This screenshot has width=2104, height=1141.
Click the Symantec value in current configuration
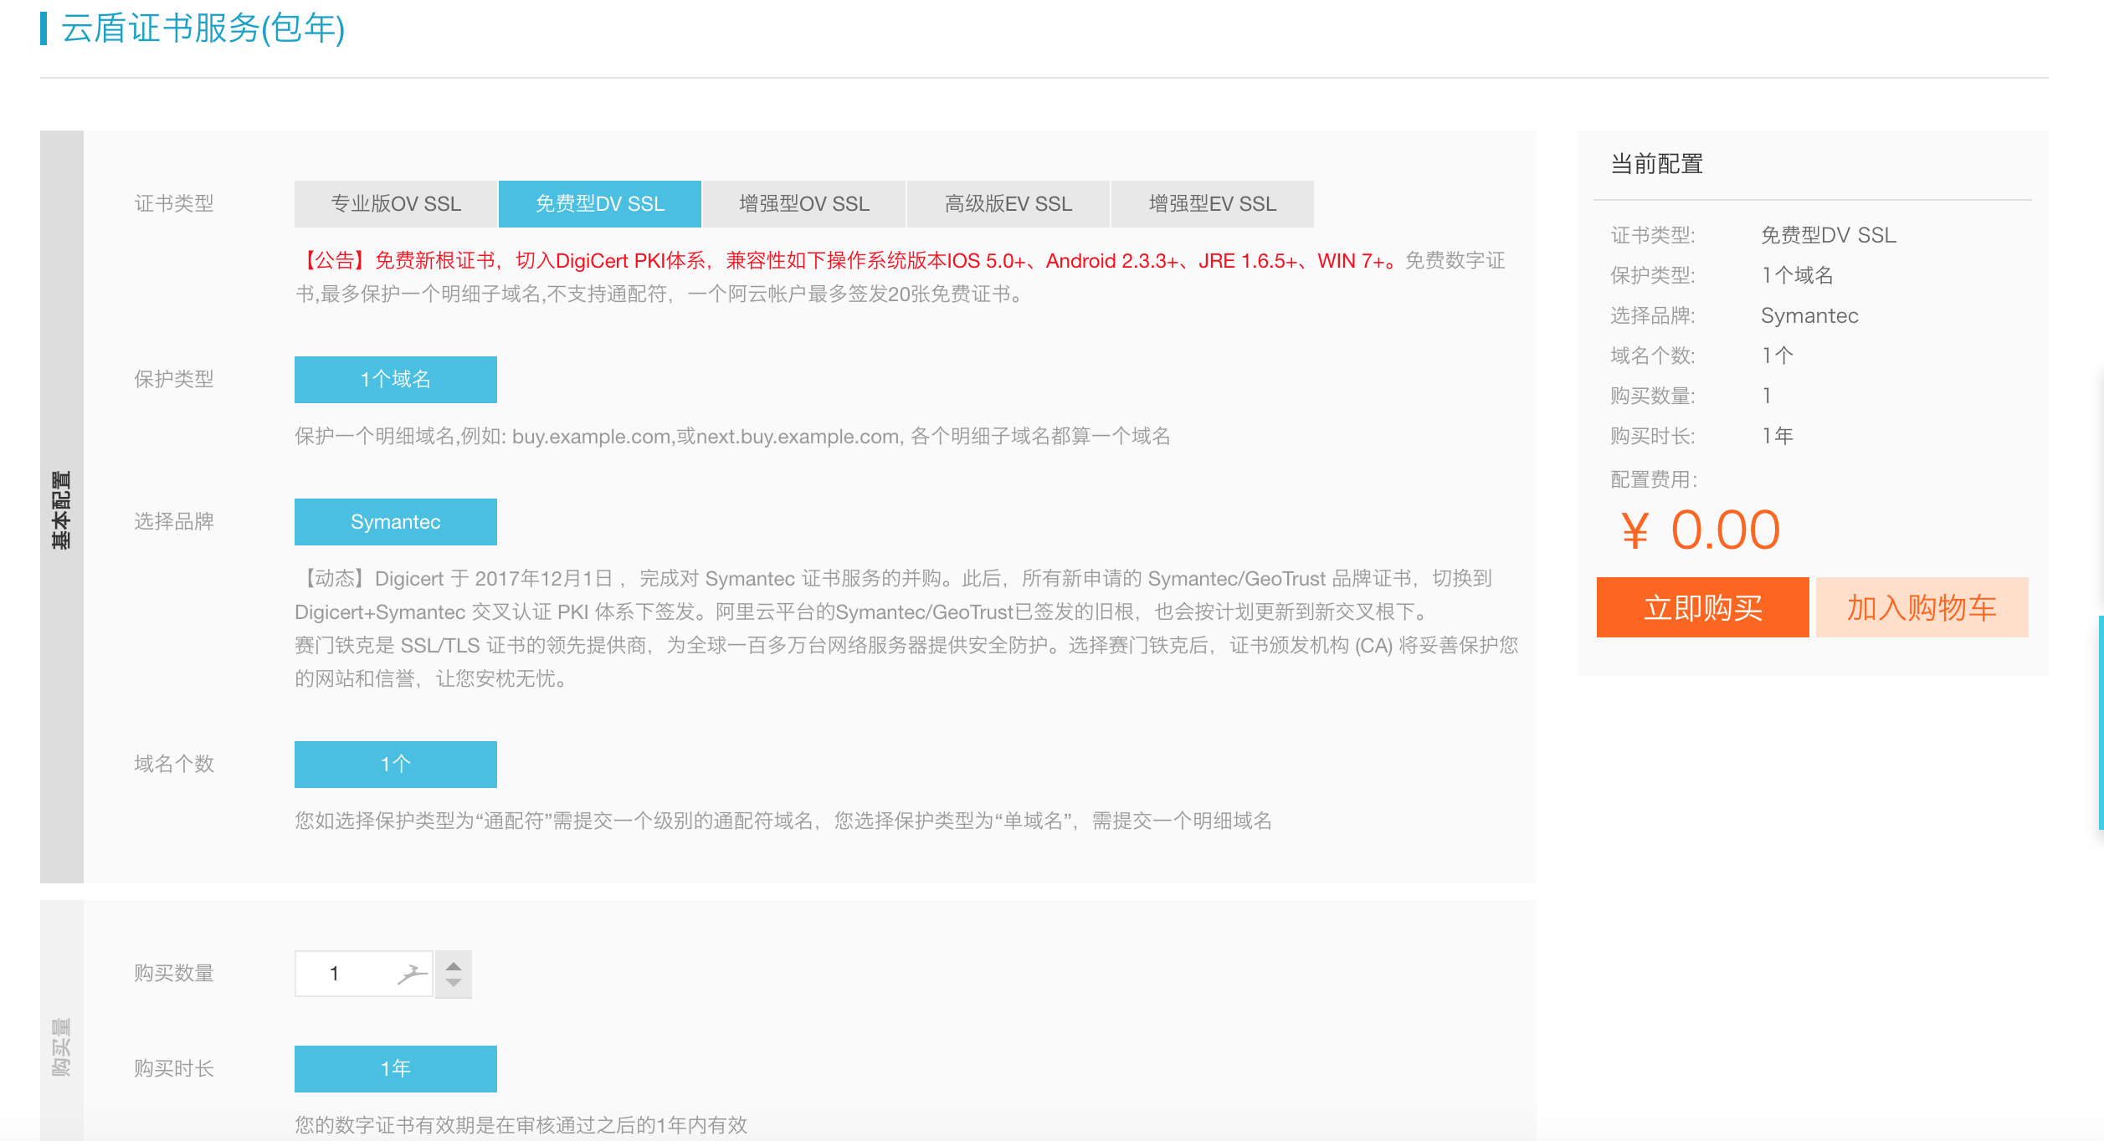[1809, 316]
